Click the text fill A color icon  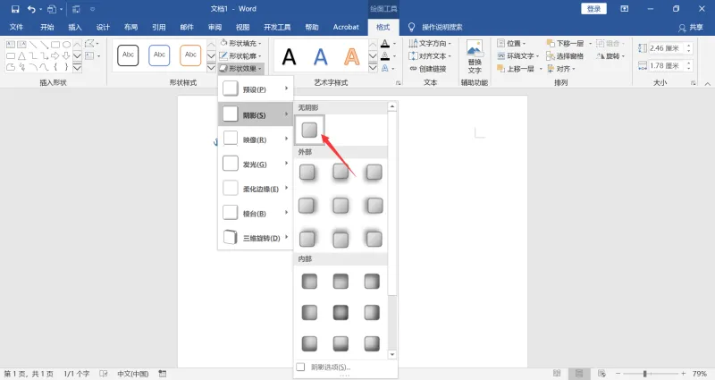click(387, 43)
